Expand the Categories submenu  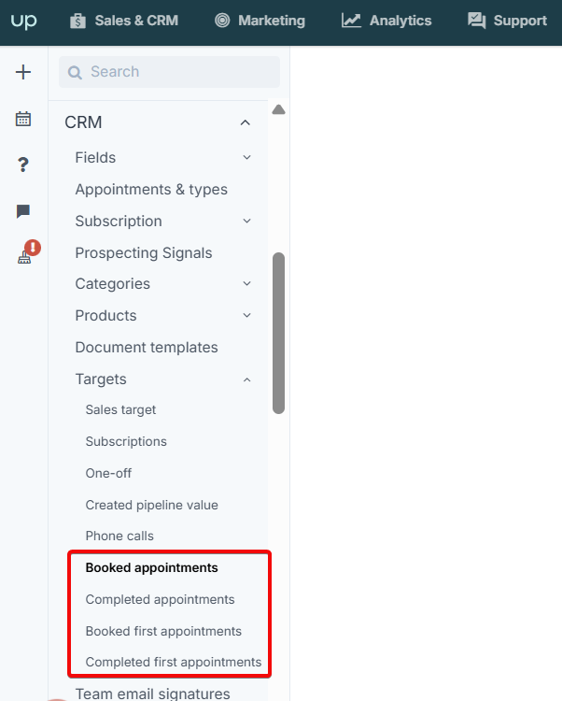(x=246, y=283)
